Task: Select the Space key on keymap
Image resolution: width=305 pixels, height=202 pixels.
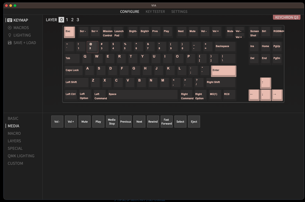Action: 143,95
